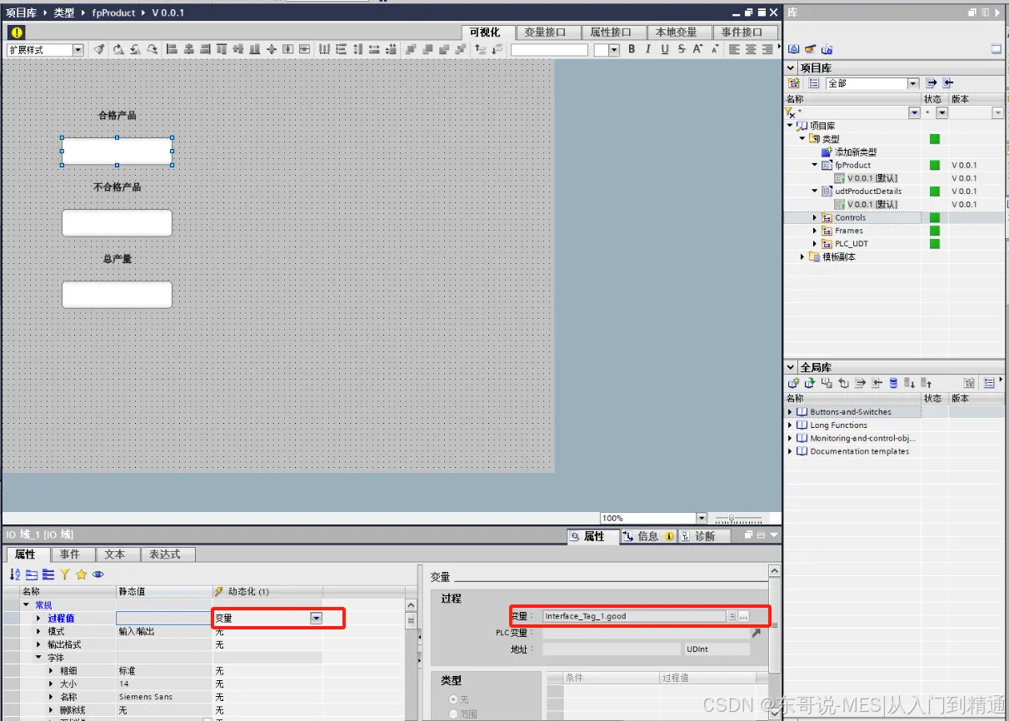Increase font size with the A-up icon

pos(697,50)
